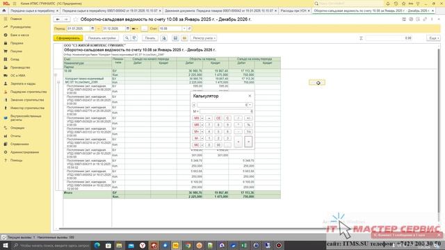The image size is (445, 250).
Task: Click the save diskette icon in toolbar
Action: [175, 38]
